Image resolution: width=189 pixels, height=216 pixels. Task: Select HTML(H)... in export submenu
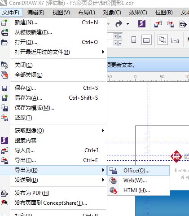[x=139, y=190]
